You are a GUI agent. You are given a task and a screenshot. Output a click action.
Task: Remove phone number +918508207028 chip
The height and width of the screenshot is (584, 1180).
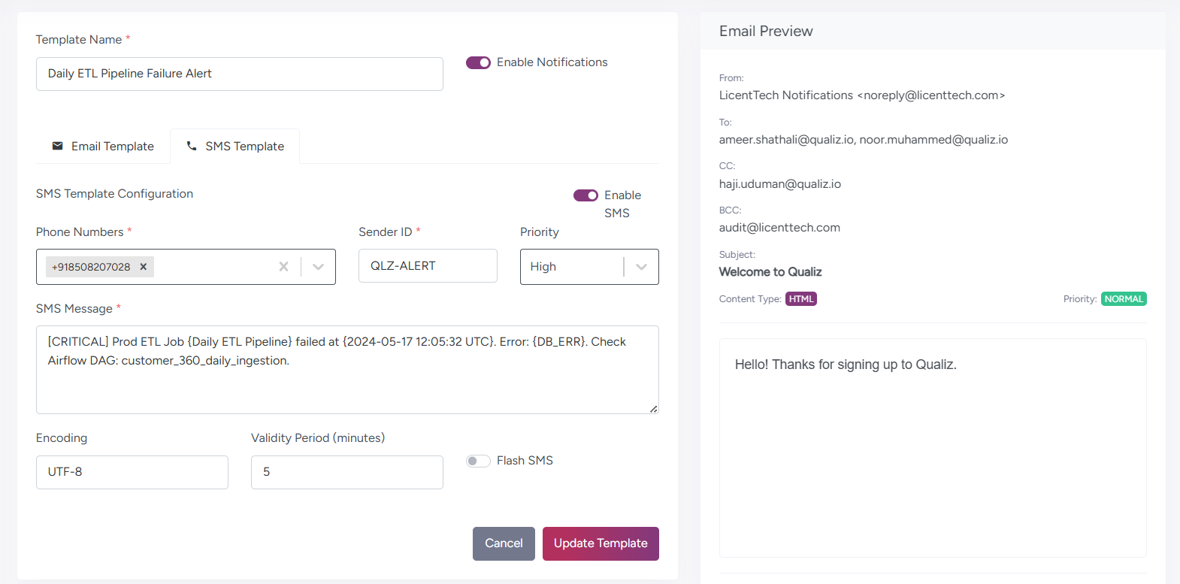(144, 267)
